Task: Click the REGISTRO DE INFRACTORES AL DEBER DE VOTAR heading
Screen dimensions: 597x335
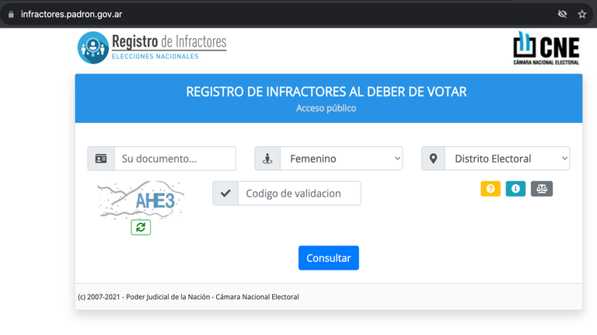Action: [326, 92]
